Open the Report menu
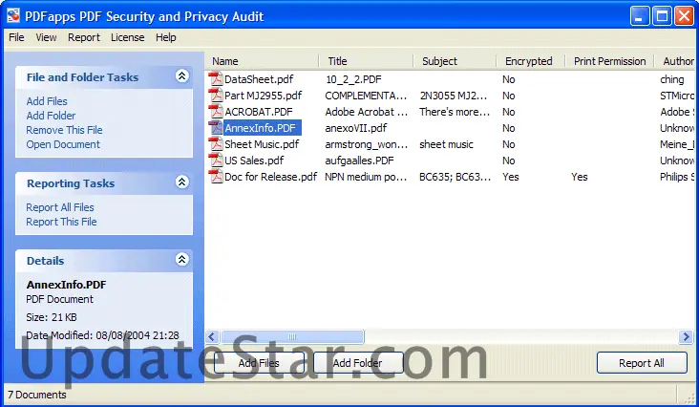This screenshot has height=407, width=699. [x=84, y=37]
